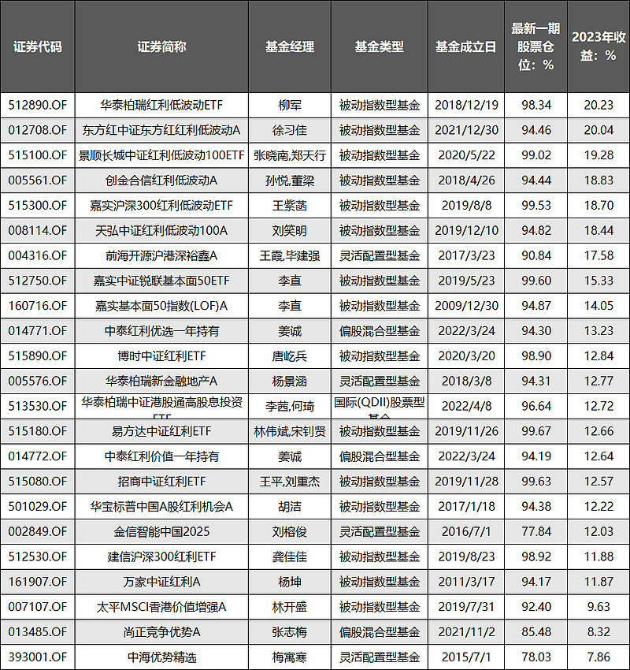The image size is (630, 670).
Task: Click the 证券代码 column header
Action: click(38, 47)
